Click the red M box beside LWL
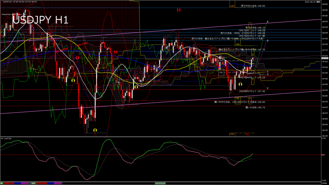 [247, 134]
